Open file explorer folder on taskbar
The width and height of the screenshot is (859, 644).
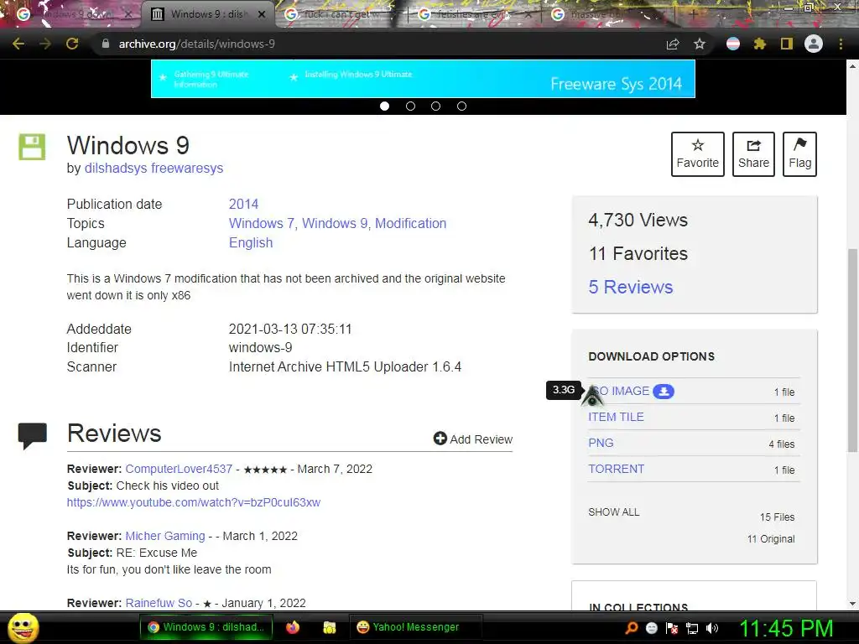[329, 627]
